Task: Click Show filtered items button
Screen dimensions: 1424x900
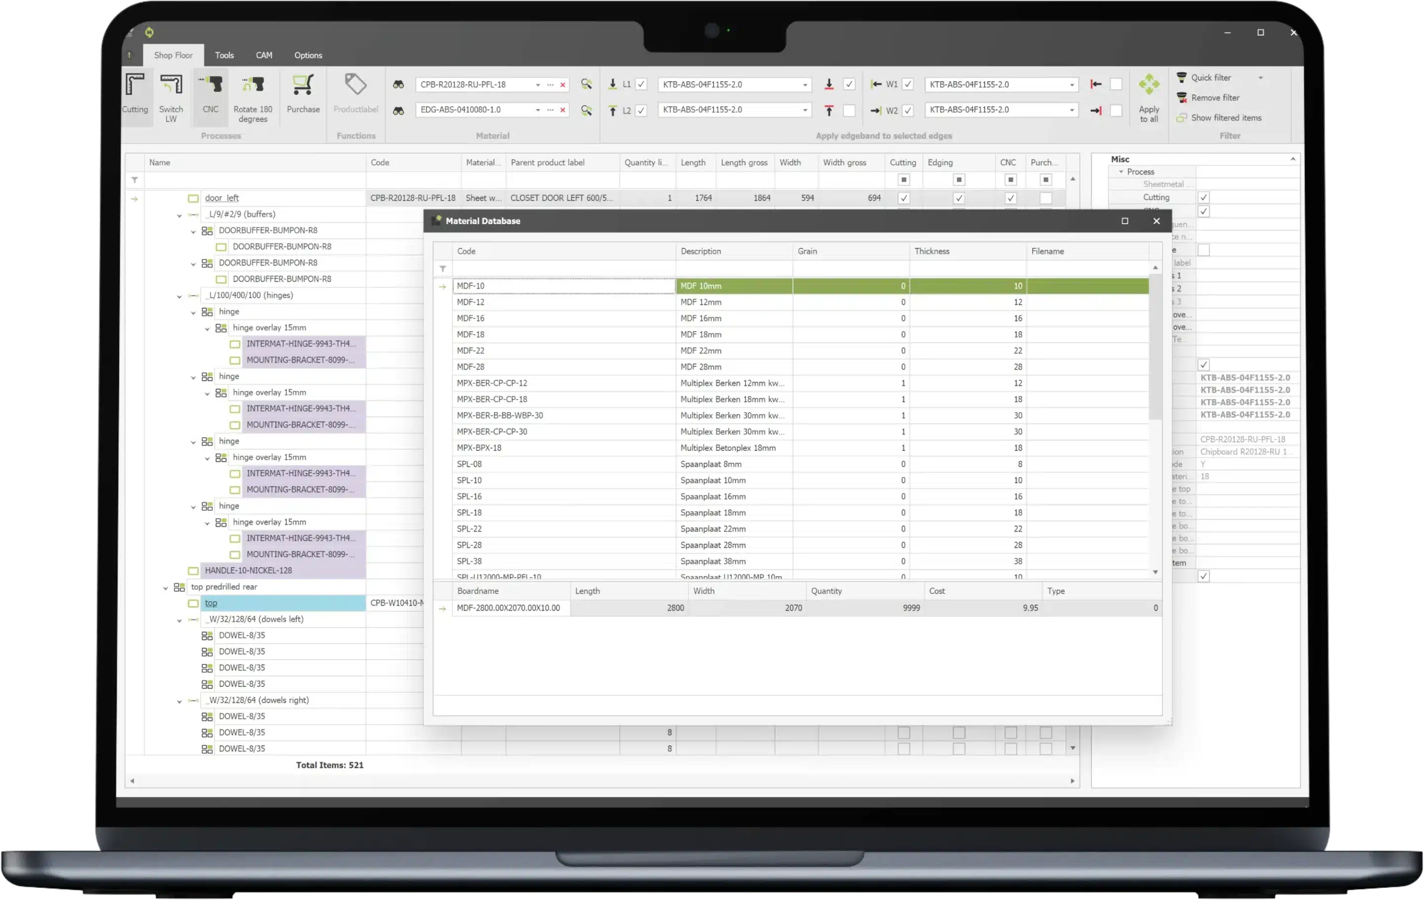Action: pyautogui.click(x=1225, y=118)
